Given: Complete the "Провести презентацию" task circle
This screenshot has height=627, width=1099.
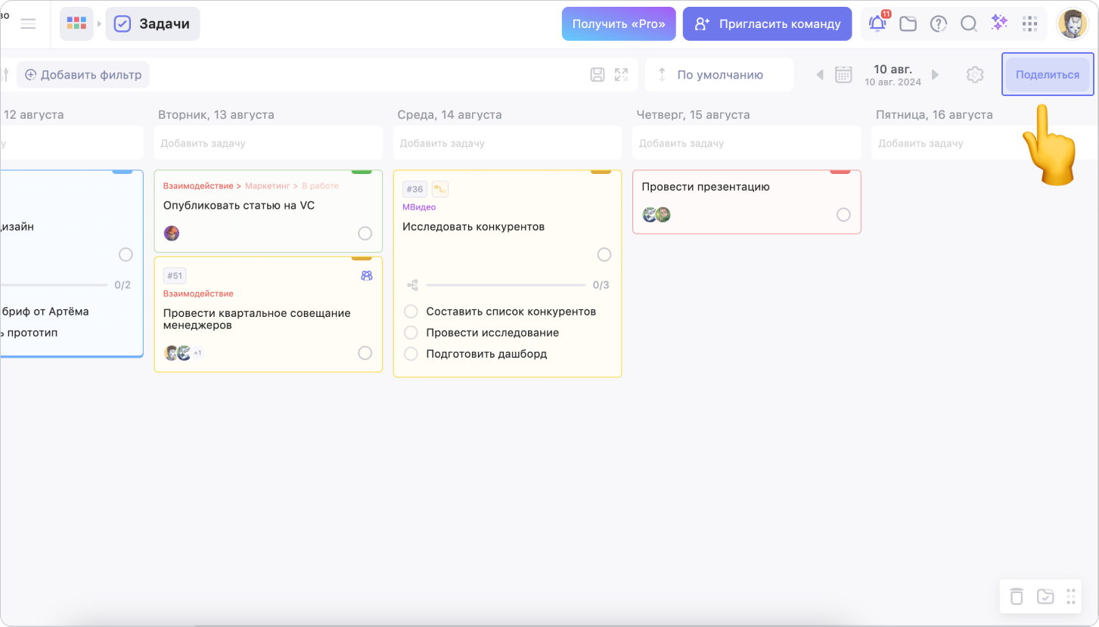Looking at the screenshot, I should [843, 215].
